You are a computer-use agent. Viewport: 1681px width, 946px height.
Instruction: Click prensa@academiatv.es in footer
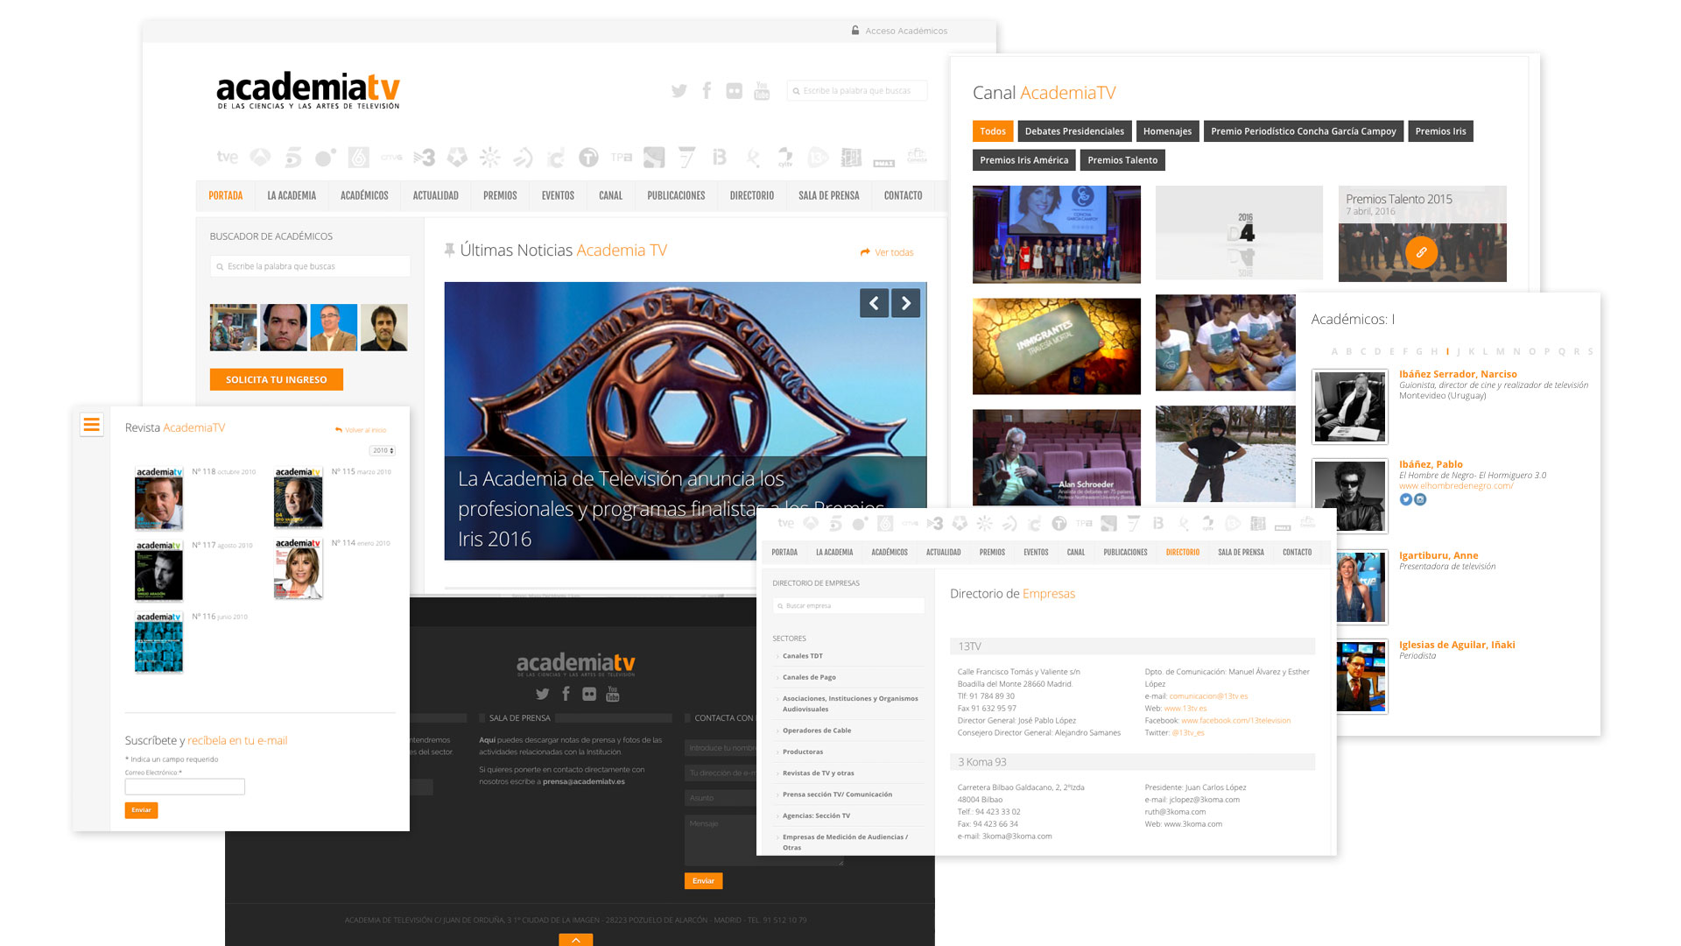coord(583,781)
